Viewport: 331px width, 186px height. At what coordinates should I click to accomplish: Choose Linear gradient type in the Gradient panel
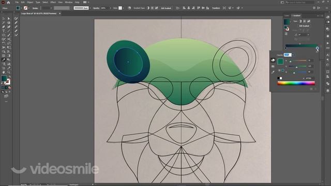pyautogui.click(x=300, y=21)
